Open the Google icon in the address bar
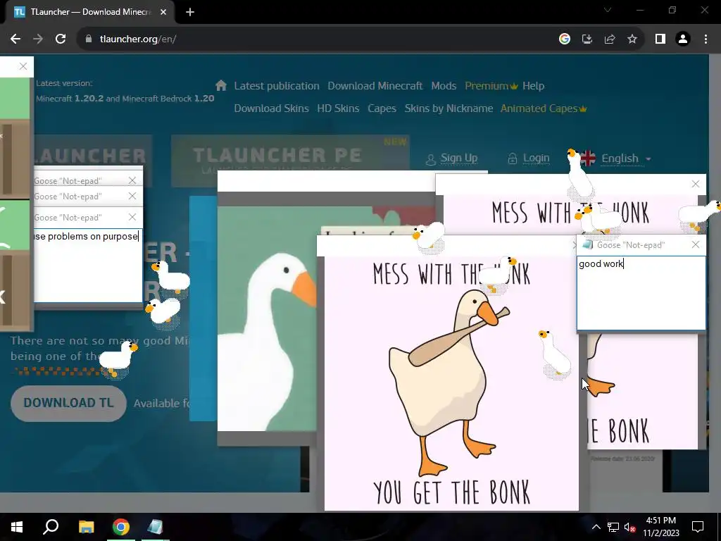 (565, 39)
